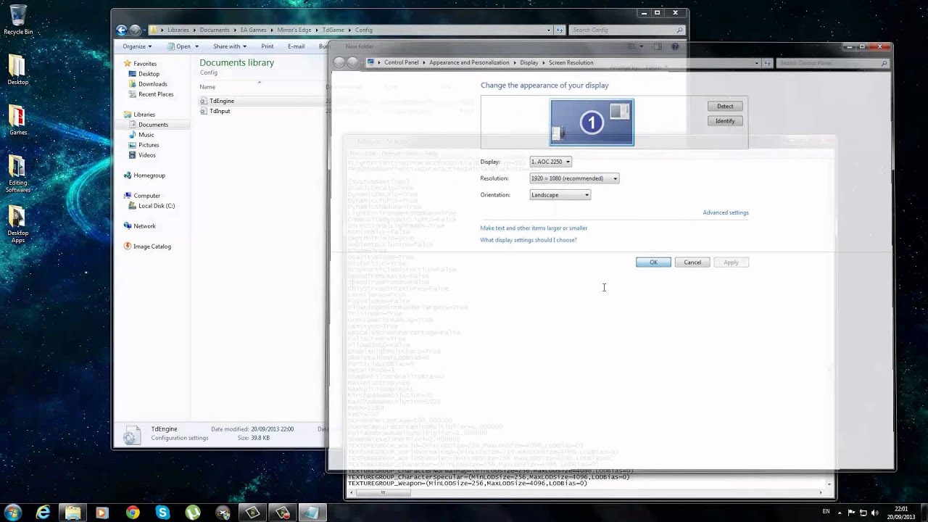Image resolution: width=928 pixels, height=522 pixels.
Task: Open What display settings should I choose link
Action: pos(529,240)
